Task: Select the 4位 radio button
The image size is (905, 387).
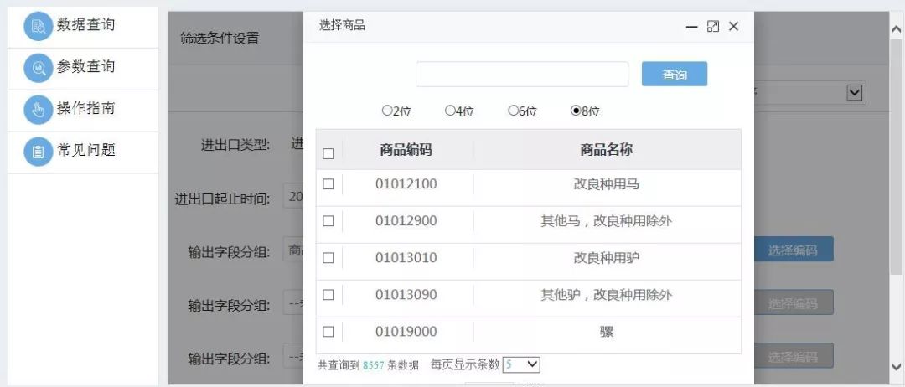Action: (x=450, y=111)
